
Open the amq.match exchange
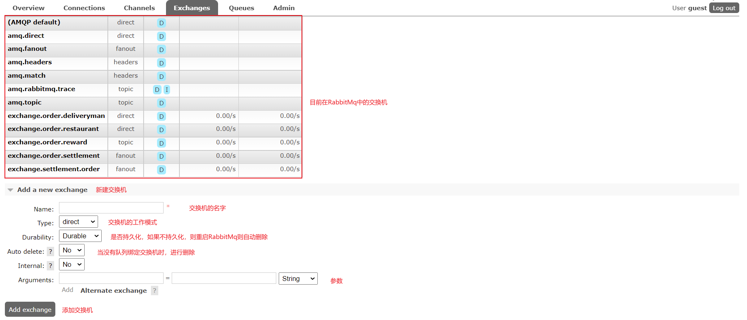[26, 76]
